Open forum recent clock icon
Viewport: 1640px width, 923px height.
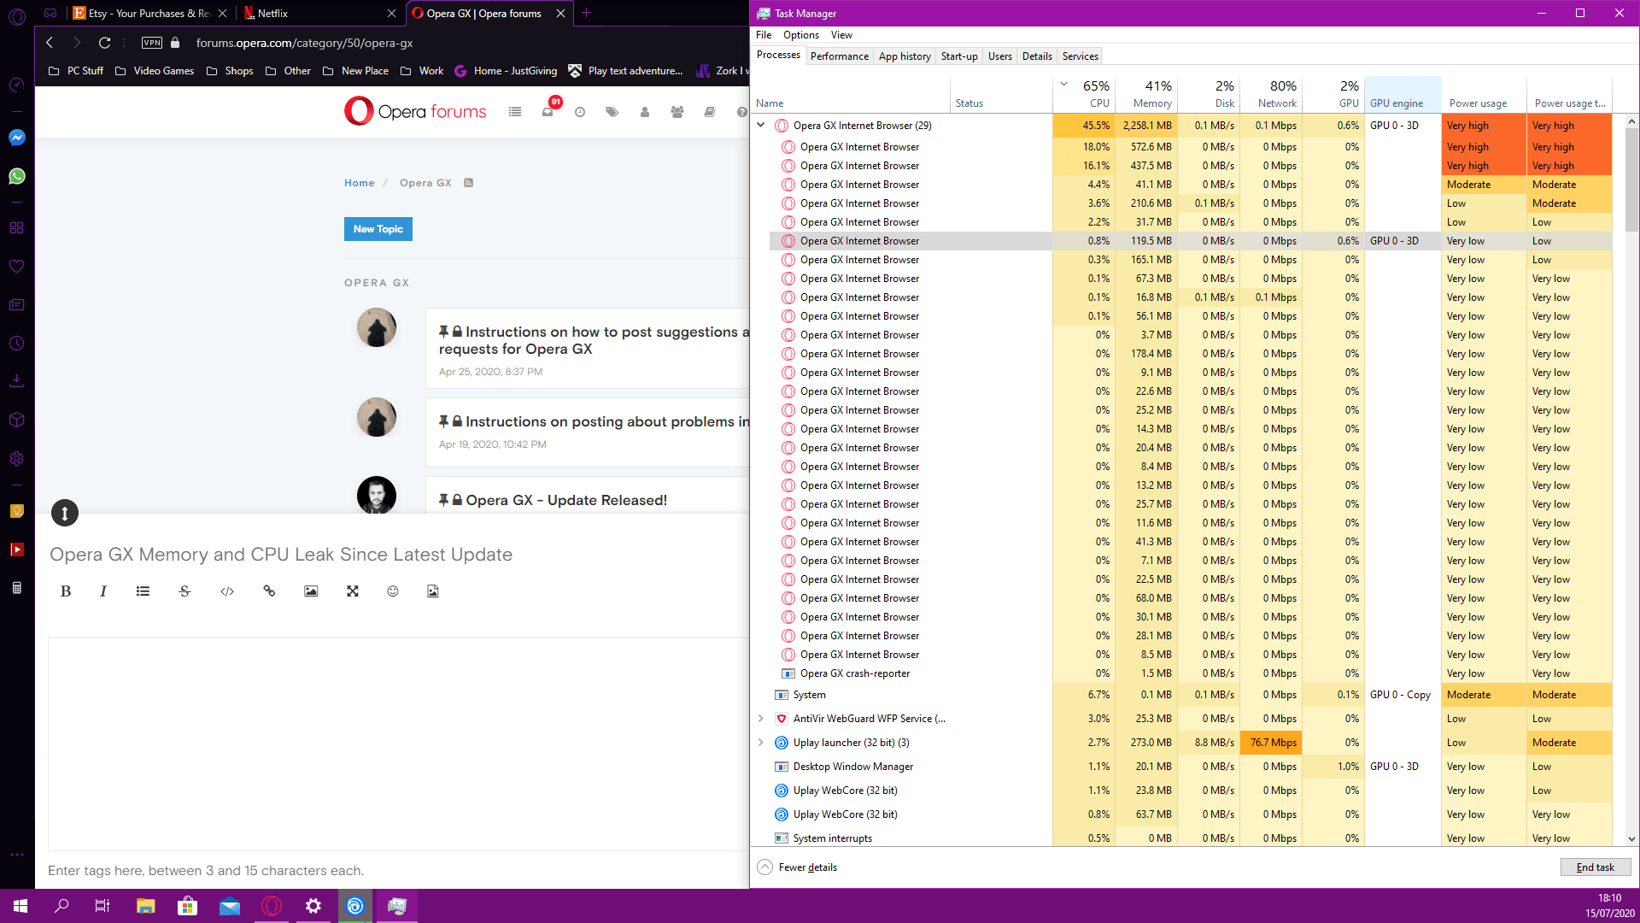point(580,112)
